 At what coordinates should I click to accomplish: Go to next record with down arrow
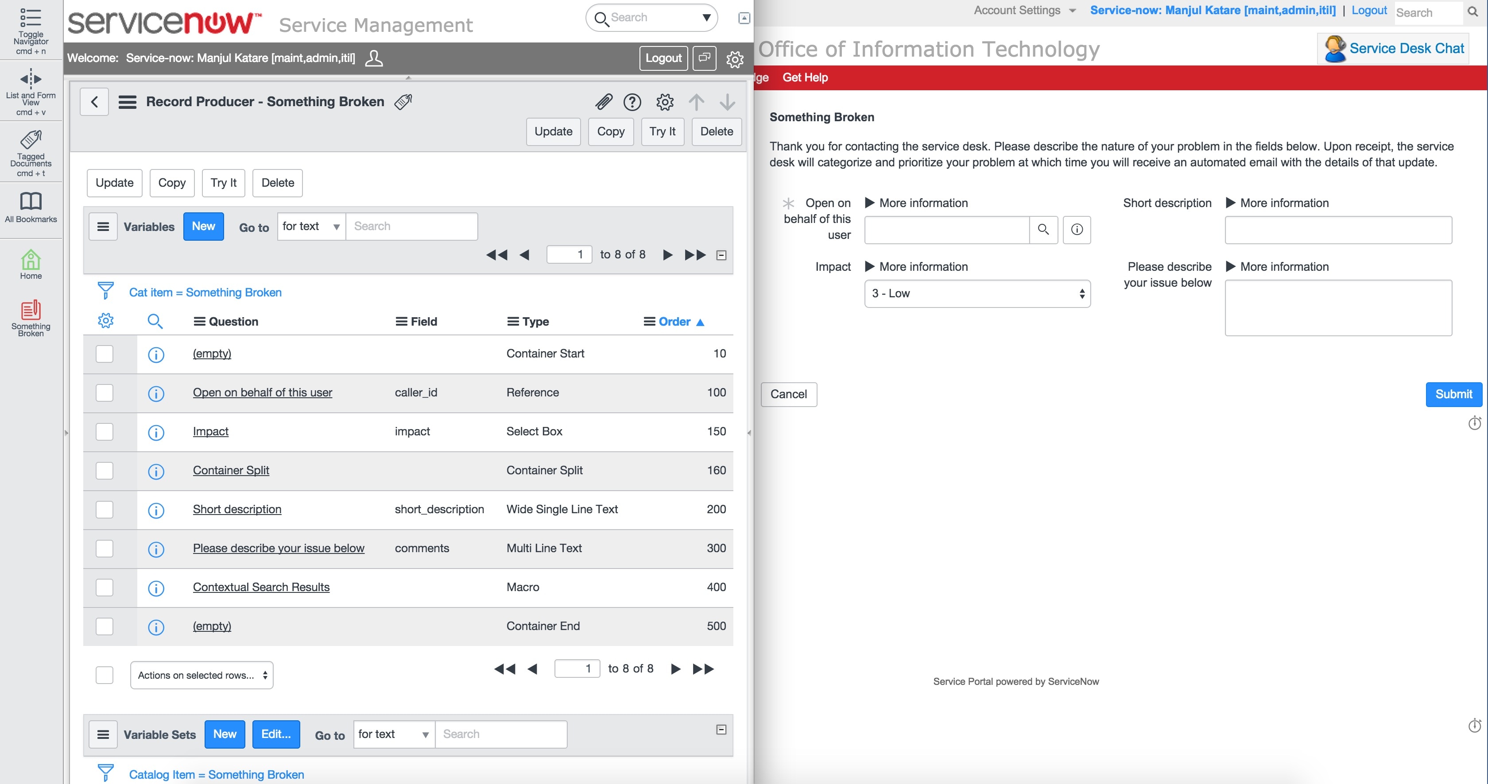727,102
